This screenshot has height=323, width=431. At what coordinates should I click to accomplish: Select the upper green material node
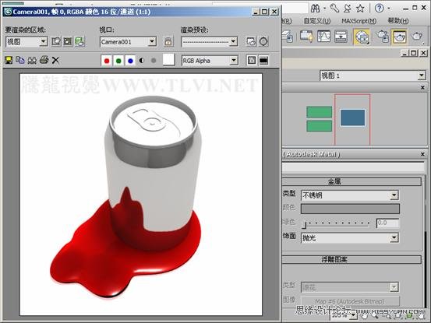pos(319,112)
